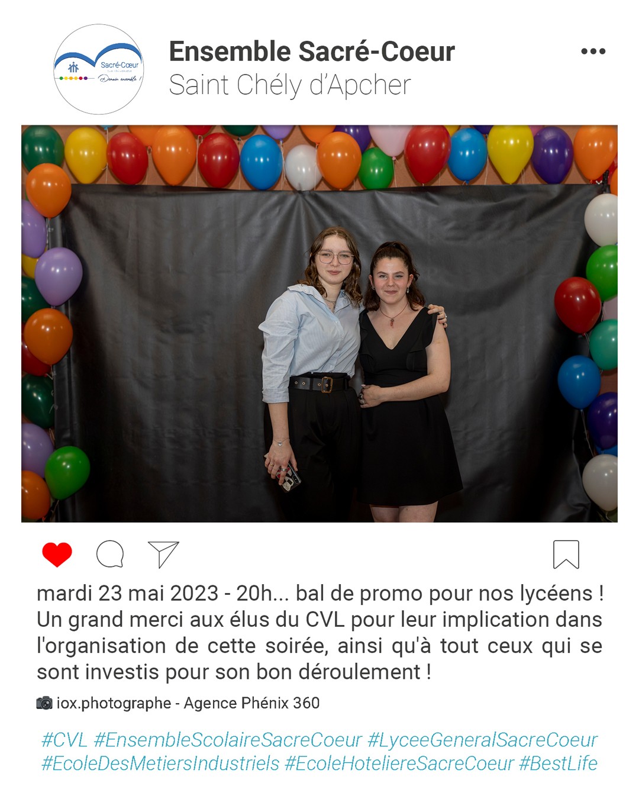Open location Saint Chély d'Apcher

point(290,85)
